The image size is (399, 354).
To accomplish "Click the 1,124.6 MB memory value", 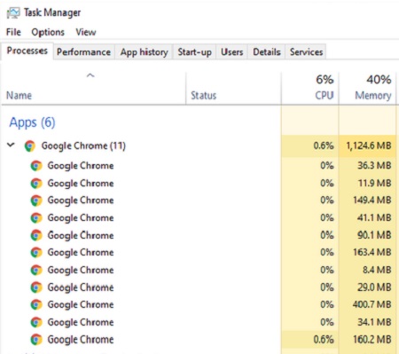I will tap(369, 146).
